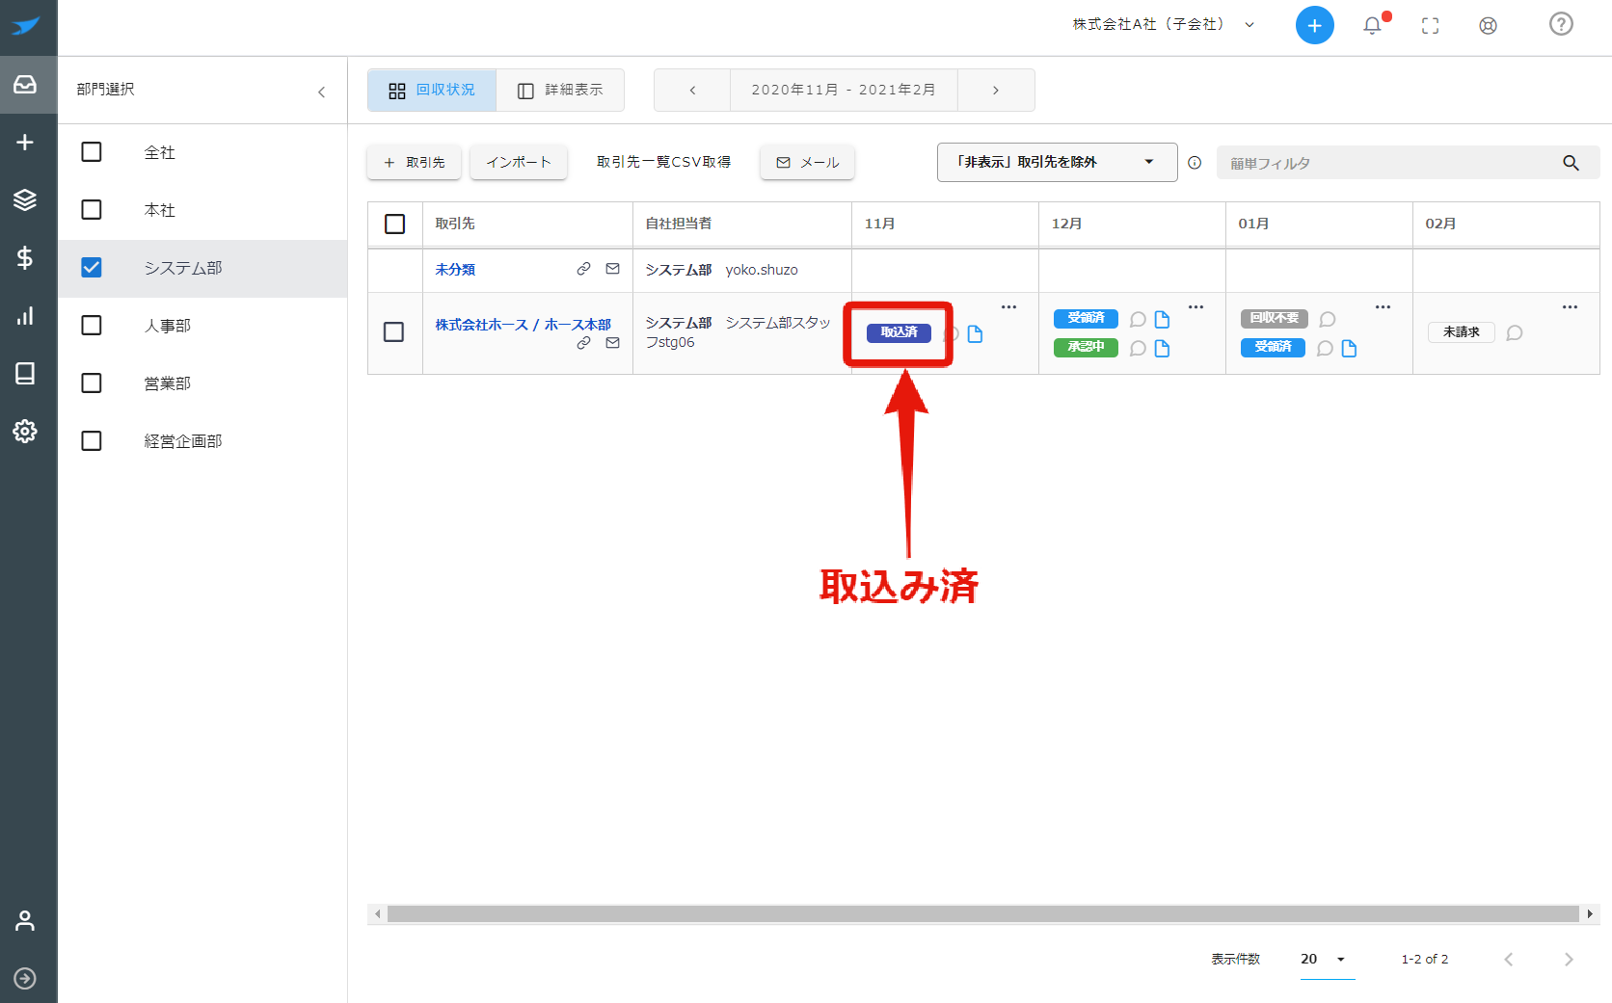Image resolution: width=1612 pixels, height=1003 pixels.
Task: Click mail icon under 株式会社ホース
Action: (612, 343)
